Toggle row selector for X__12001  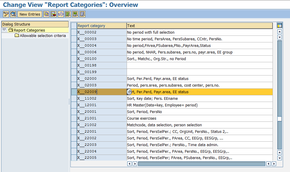74,105
